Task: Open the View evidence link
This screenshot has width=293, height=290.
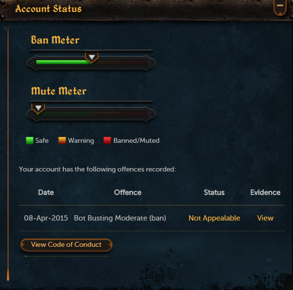Action: 265,218
